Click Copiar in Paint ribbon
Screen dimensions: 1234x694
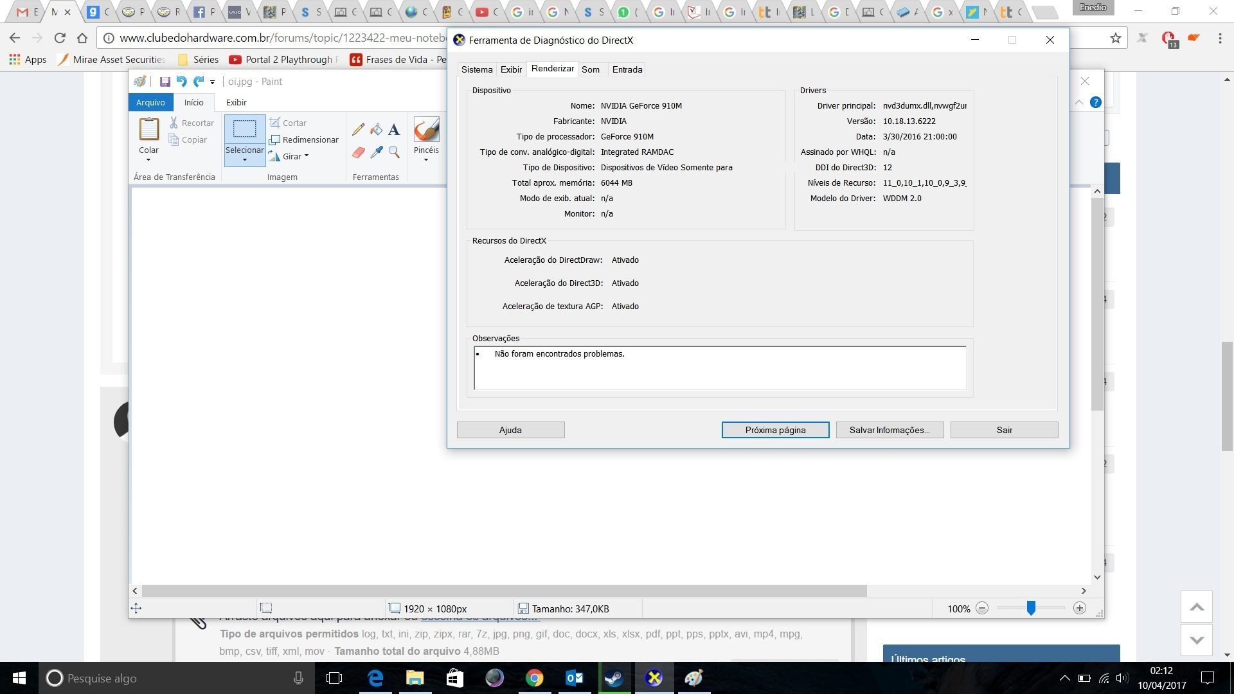tap(188, 139)
